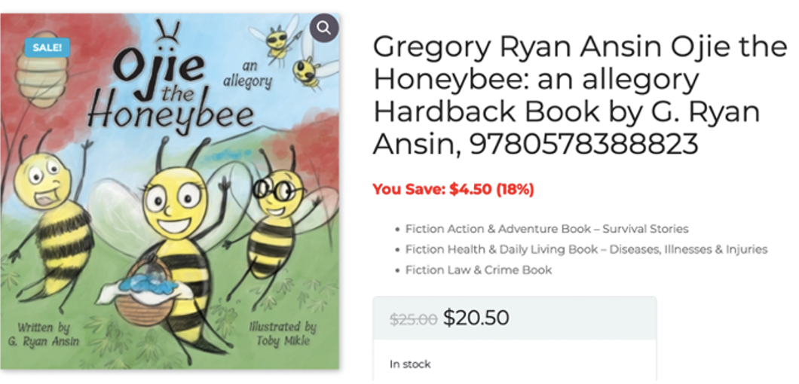Open Fiction Action & Adventure Book category
This screenshot has height=384, width=799.
pyautogui.click(x=546, y=228)
